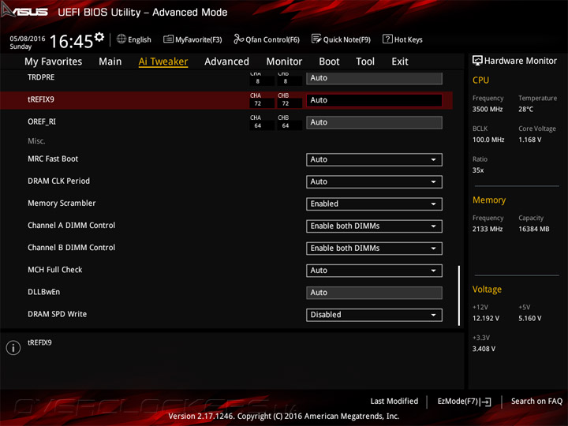Click the memory capacity 16384 MB value
568x426 pixels.
533,229
